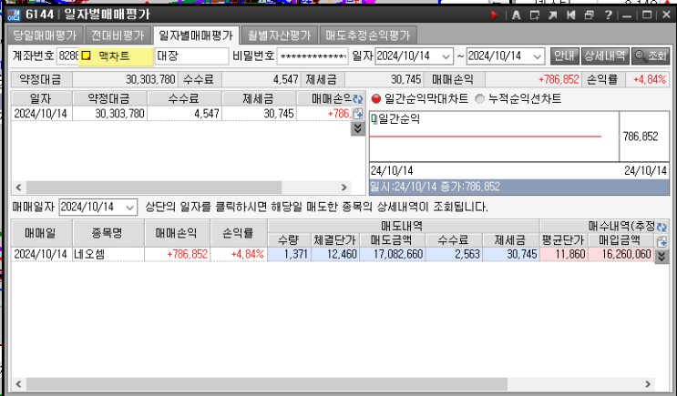This screenshot has width=677, height=396.
Task: Click the 16,260,060 매입금액 cell
Action: tap(620, 254)
